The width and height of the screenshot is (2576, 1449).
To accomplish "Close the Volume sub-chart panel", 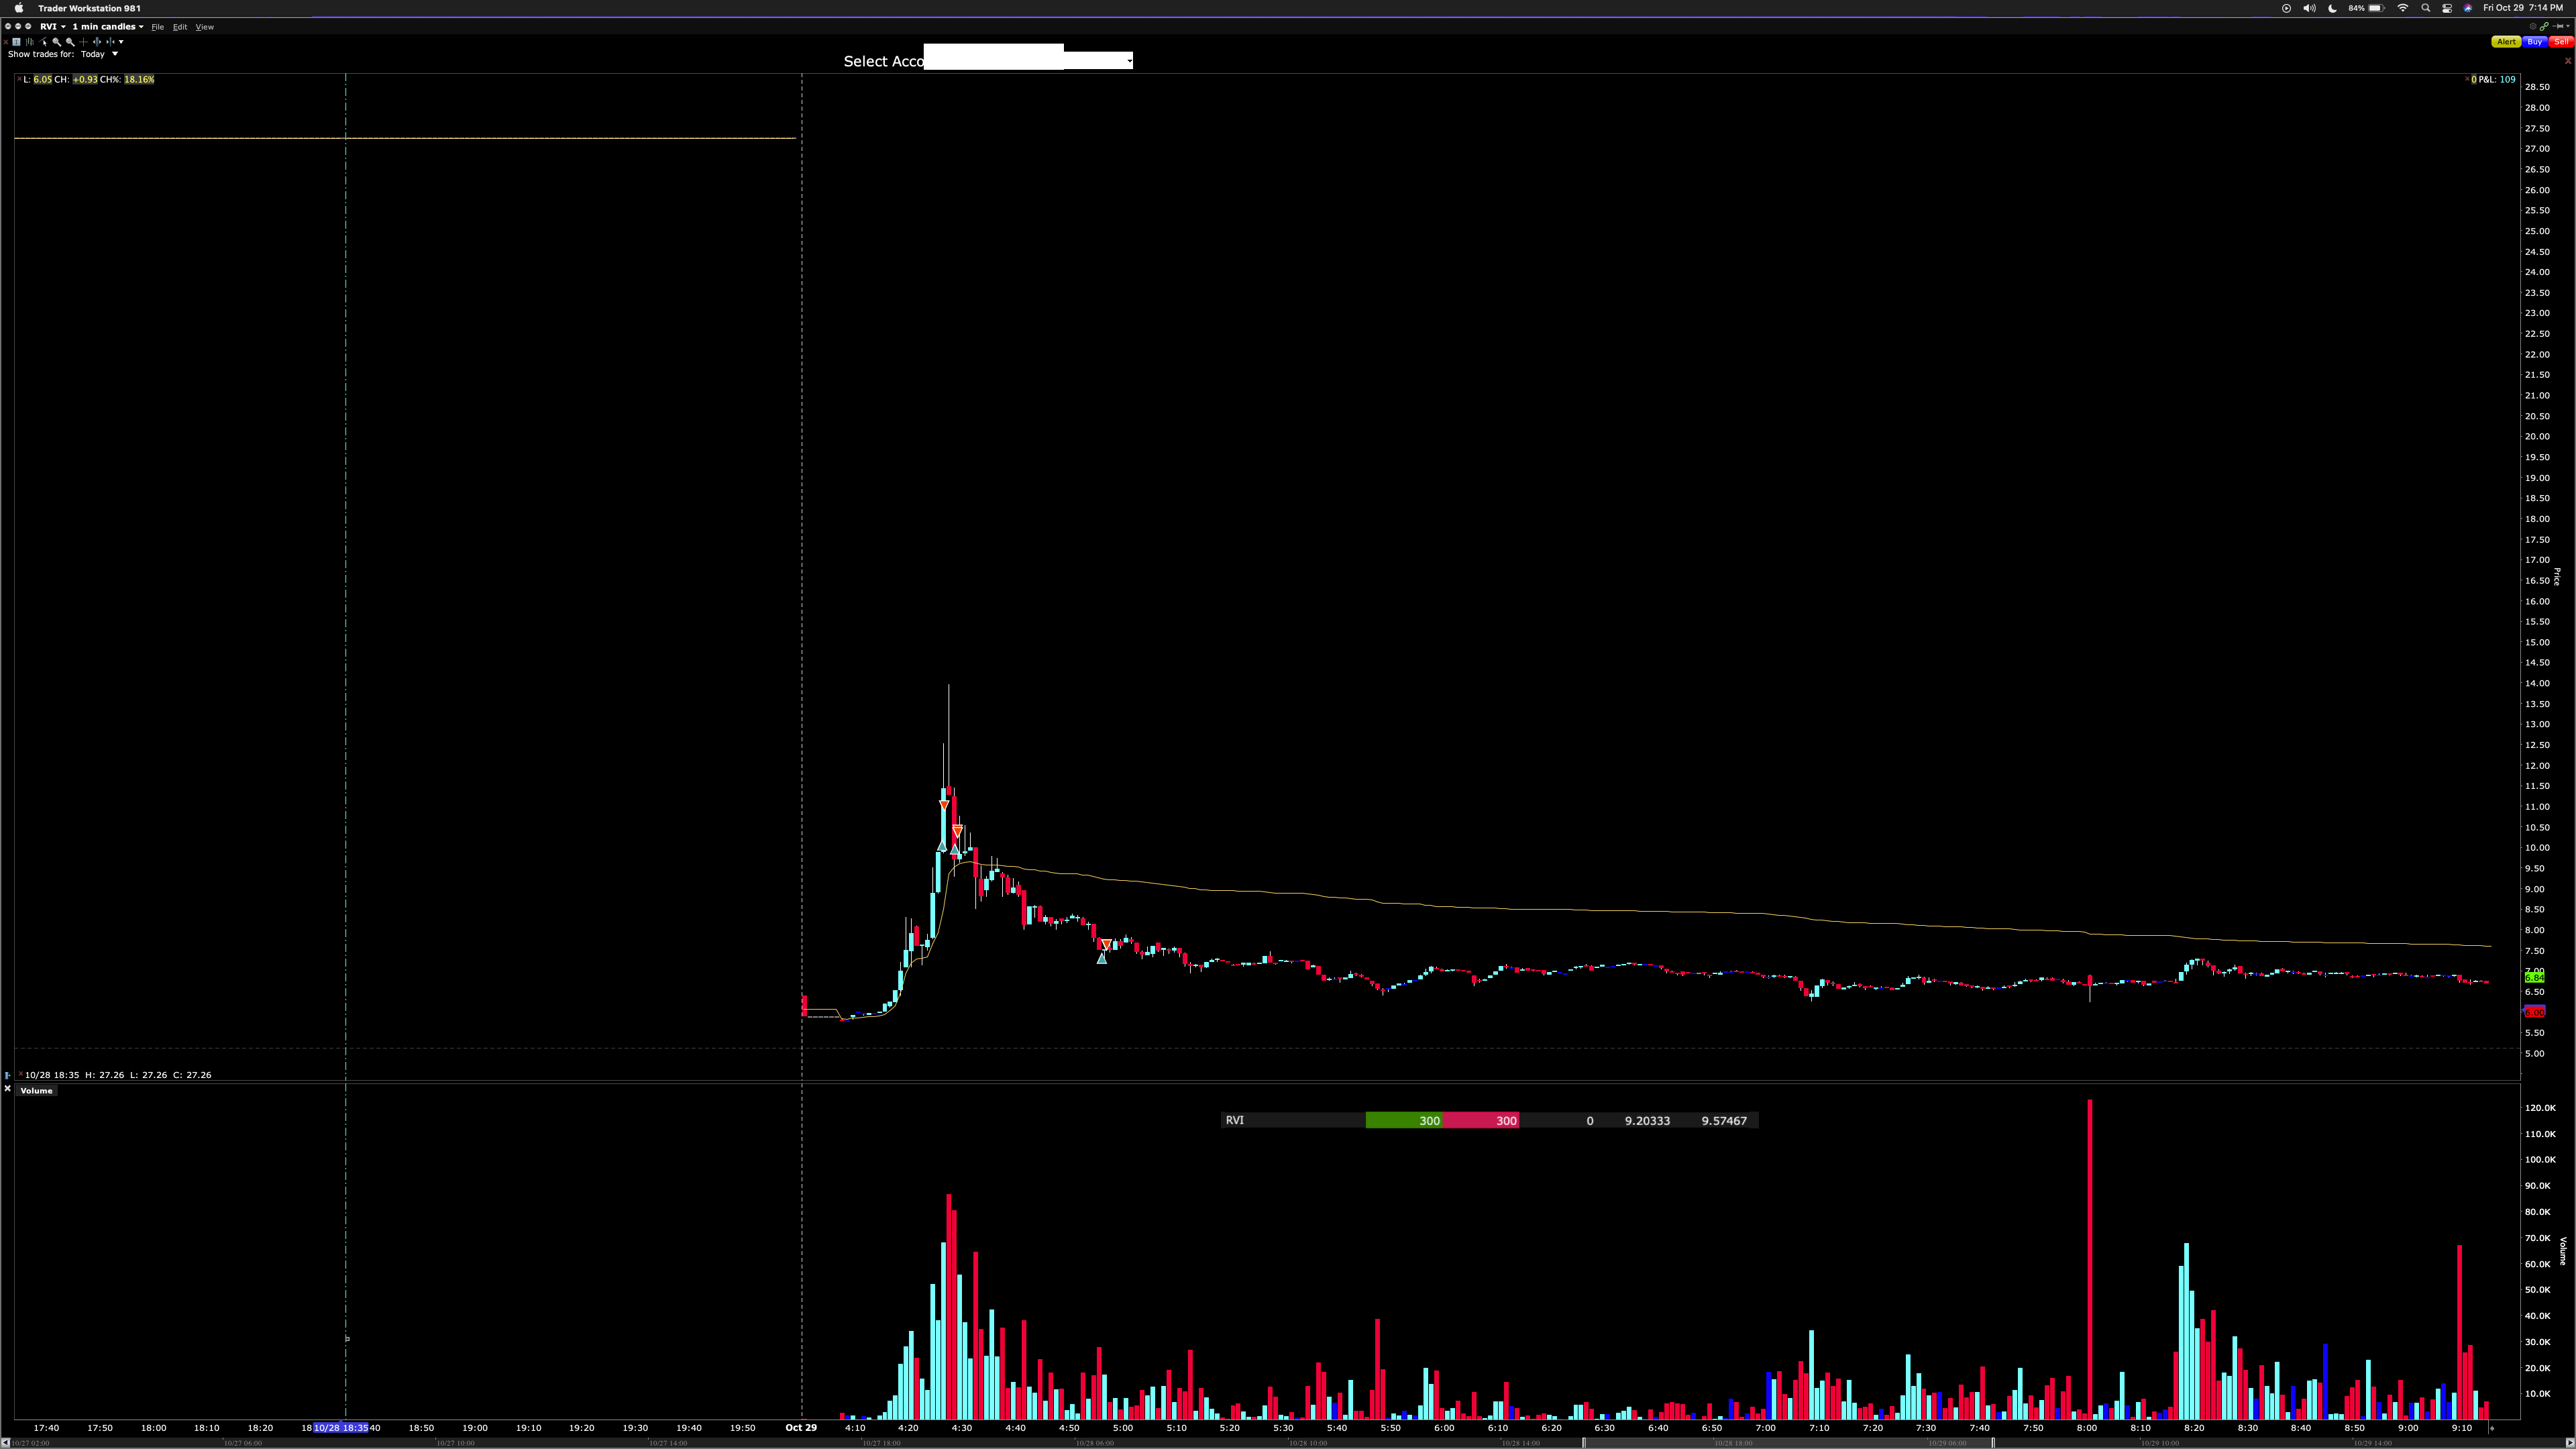I will (7, 1088).
